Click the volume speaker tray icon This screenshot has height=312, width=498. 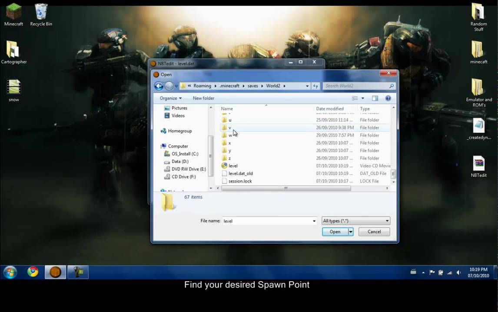click(458, 273)
